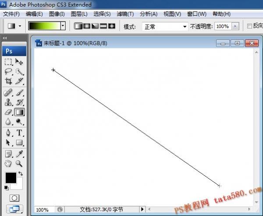The image size is (263, 216).
Task: Select the Move tool
Action: point(19,62)
